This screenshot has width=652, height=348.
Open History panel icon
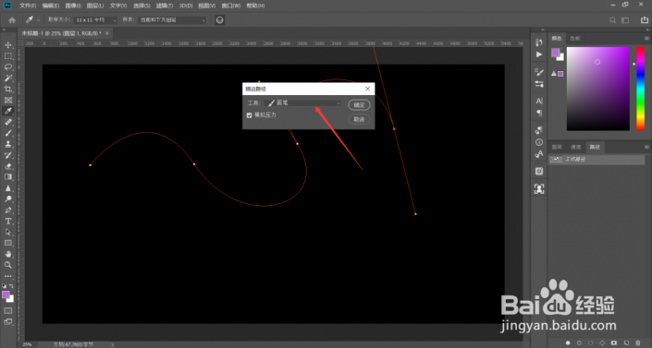(539, 42)
